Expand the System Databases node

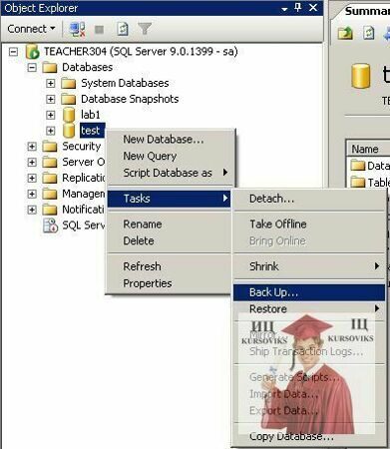coord(50,83)
